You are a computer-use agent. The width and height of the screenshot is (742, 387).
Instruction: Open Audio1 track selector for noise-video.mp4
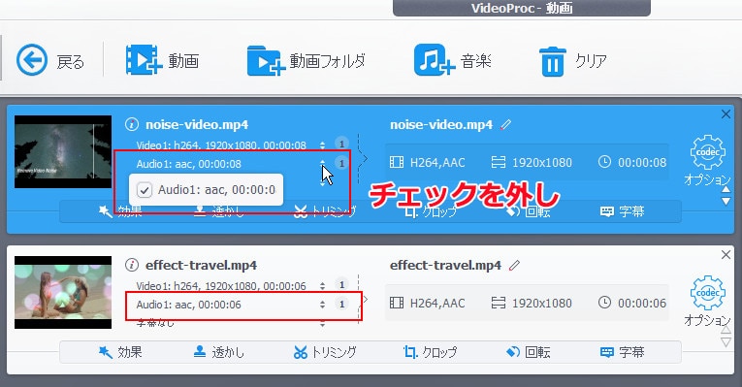tap(322, 164)
